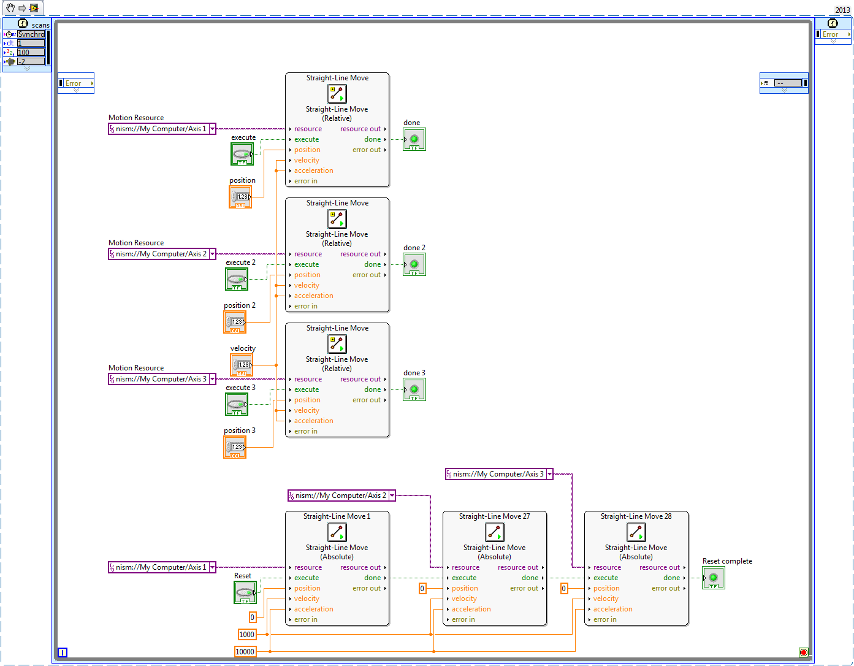Viewport: 854px width, 666px height.
Task: Click the red stop conditional terminal of the loop
Action: click(x=804, y=653)
